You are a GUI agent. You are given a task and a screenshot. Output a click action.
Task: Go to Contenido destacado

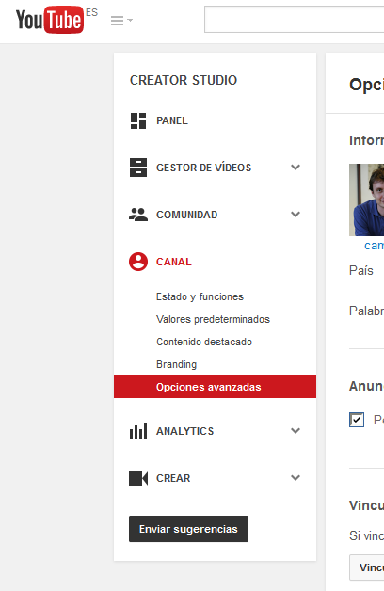point(204,342)
